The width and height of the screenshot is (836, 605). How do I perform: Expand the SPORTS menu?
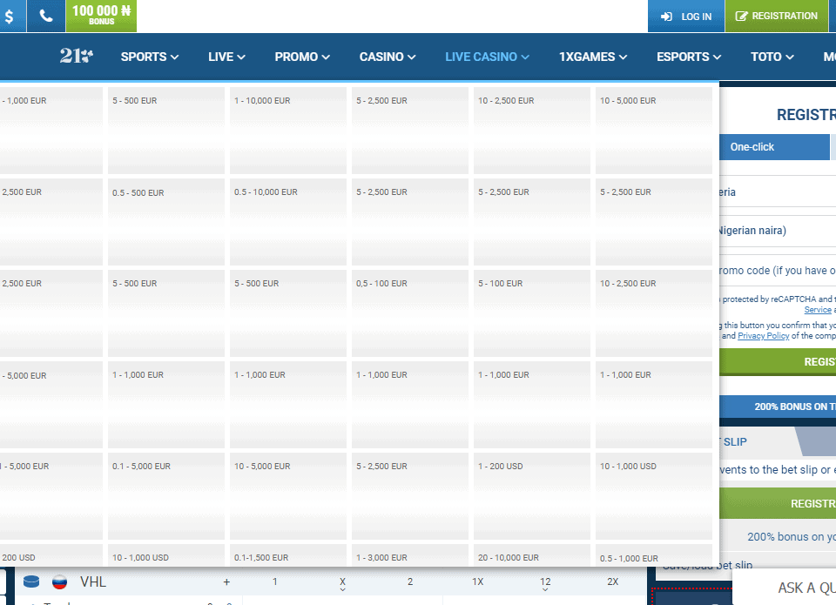point(149,57)
